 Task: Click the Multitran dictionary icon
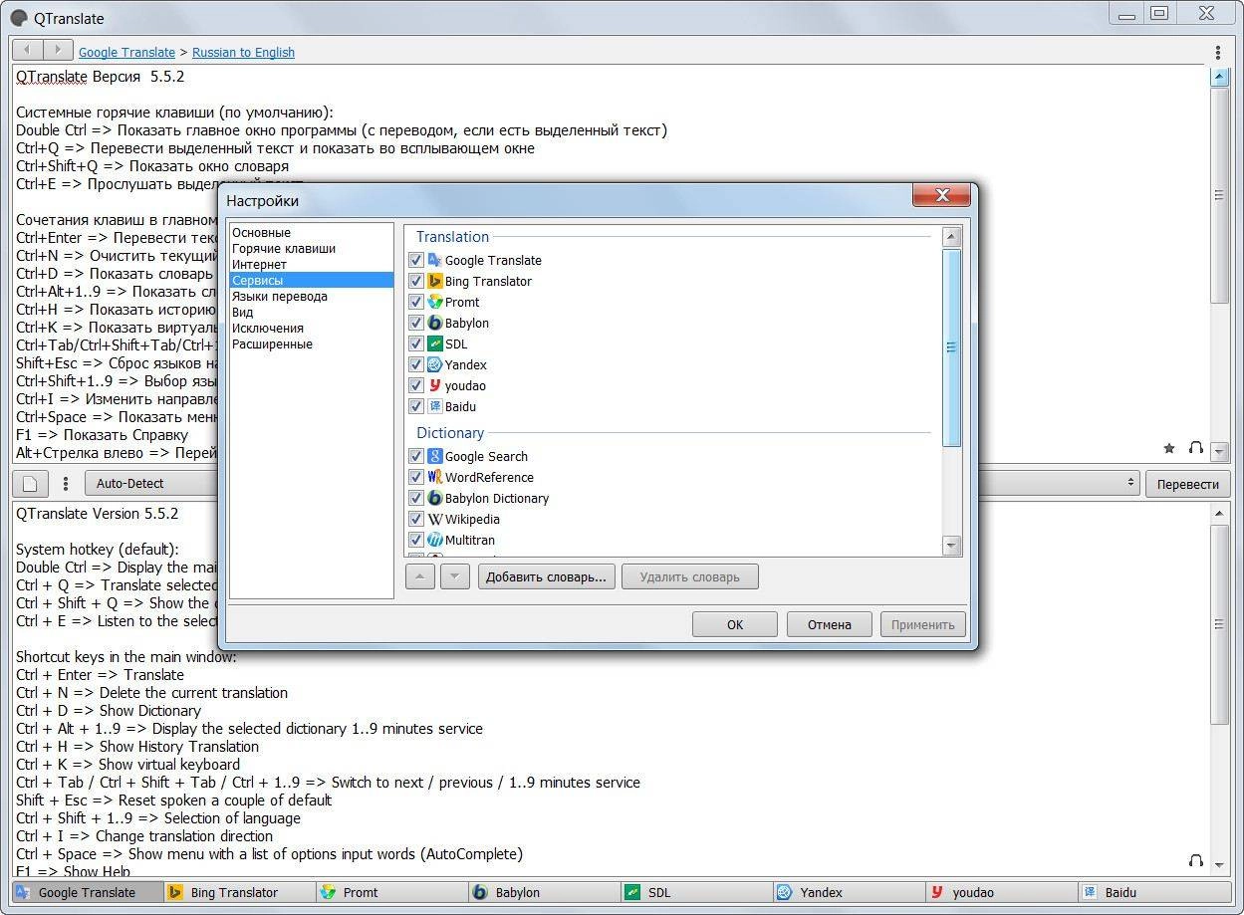pos(434,540)
